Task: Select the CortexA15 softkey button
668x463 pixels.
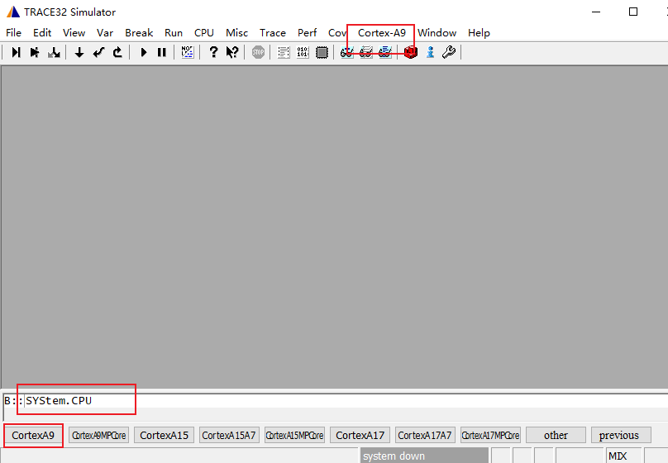Action: [164, 435]
